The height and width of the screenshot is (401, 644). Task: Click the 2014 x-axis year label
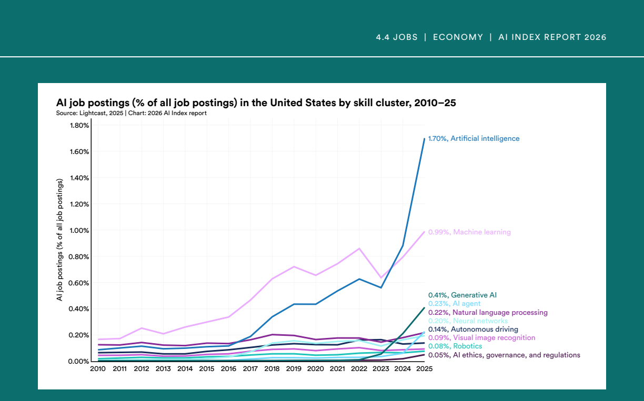tap(185, 369)
